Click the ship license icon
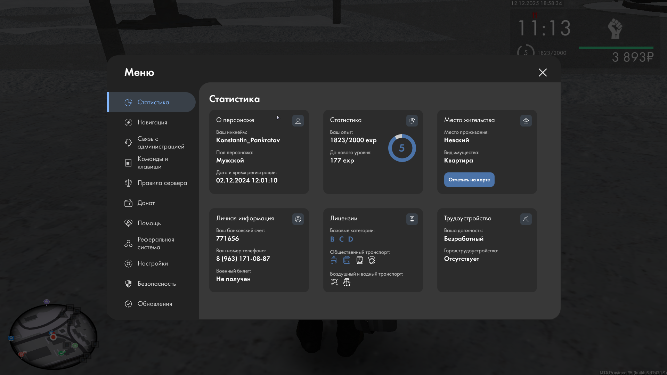The height and width of the screenshot is (375, 667). click(347, 282)
